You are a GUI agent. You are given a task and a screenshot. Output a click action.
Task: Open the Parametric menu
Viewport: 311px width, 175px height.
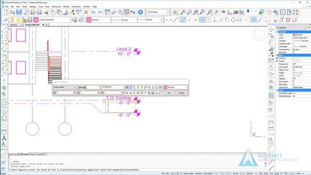[x=76, y=6]
